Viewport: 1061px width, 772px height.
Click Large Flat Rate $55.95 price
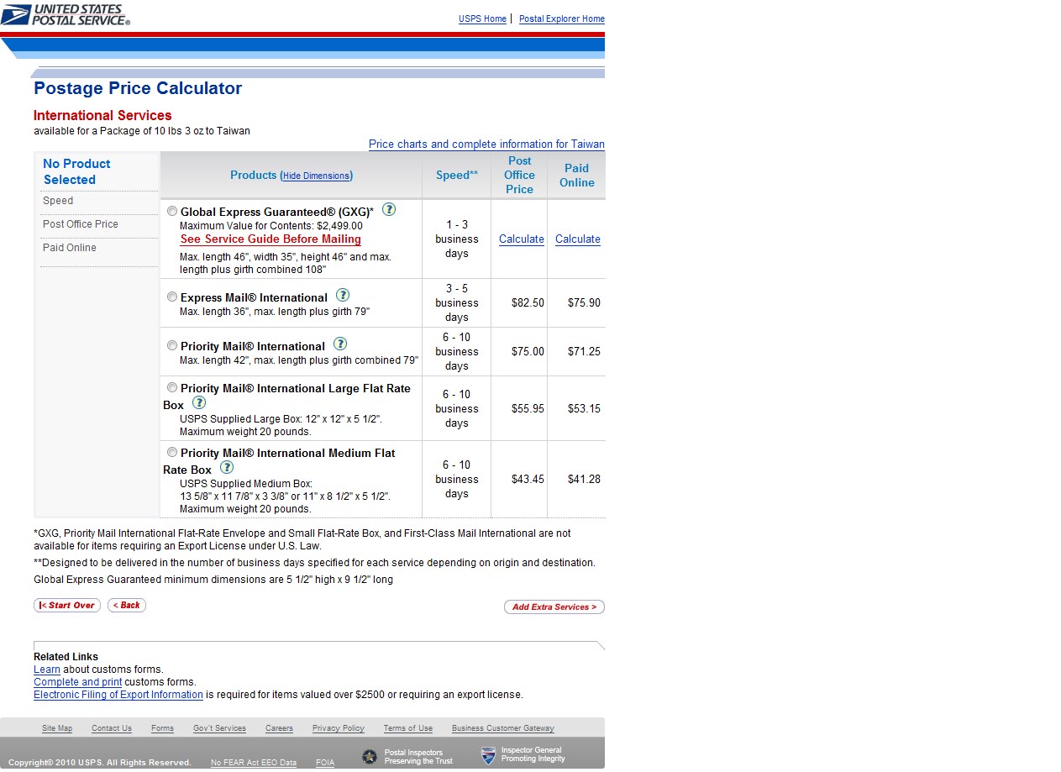(528, 408)
